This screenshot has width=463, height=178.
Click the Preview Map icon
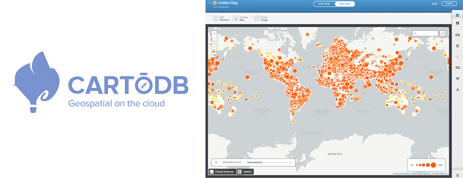pos(236,19)
